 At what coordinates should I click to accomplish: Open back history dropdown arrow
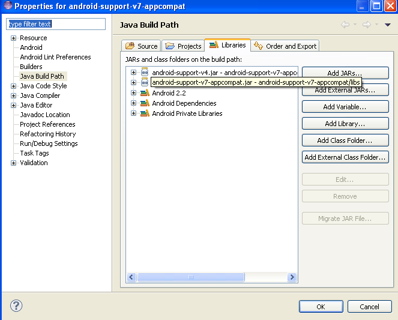tap(355, 25)
